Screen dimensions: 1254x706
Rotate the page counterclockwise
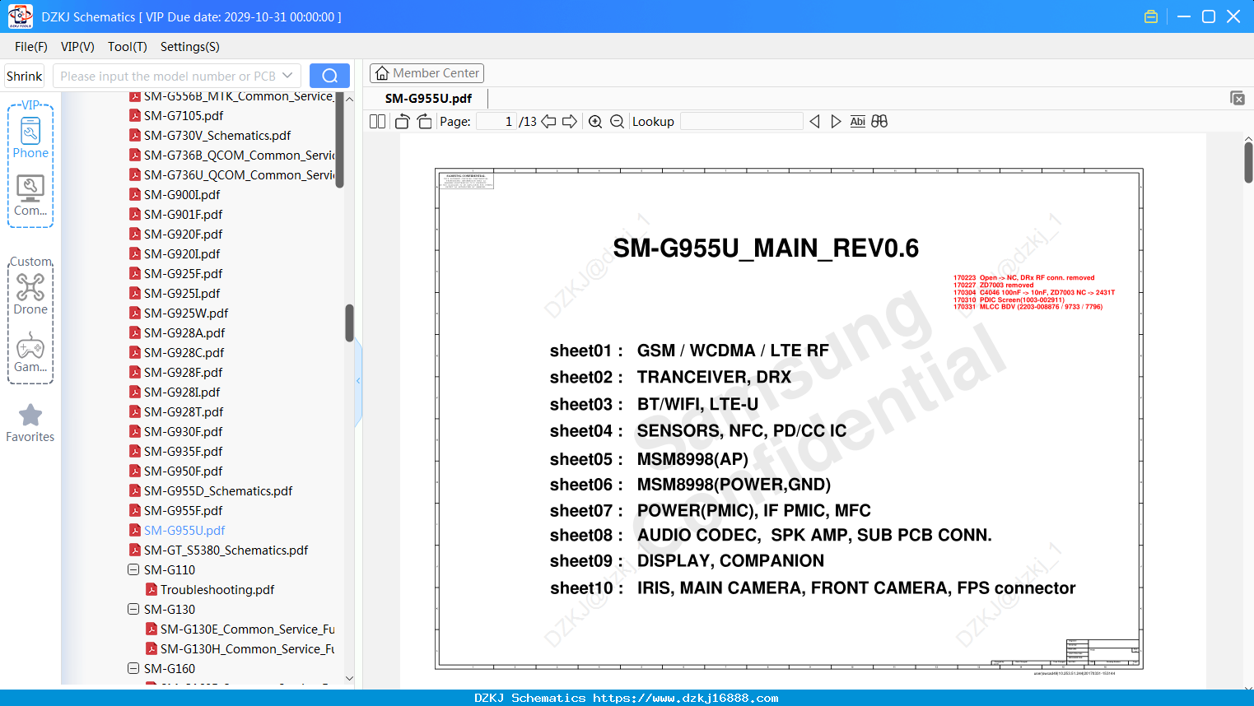coord(402,122)
